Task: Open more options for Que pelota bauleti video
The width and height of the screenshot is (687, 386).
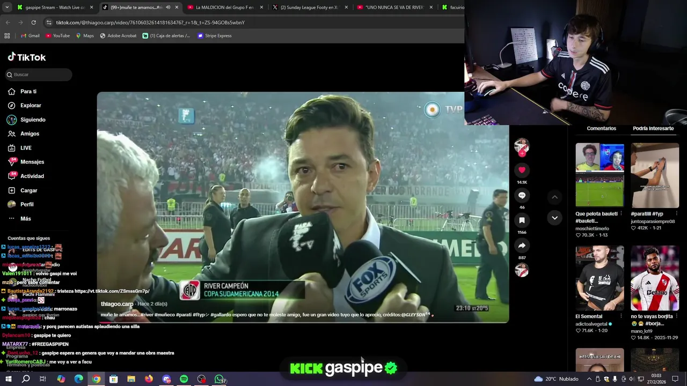Action: [x=622, y=213]
